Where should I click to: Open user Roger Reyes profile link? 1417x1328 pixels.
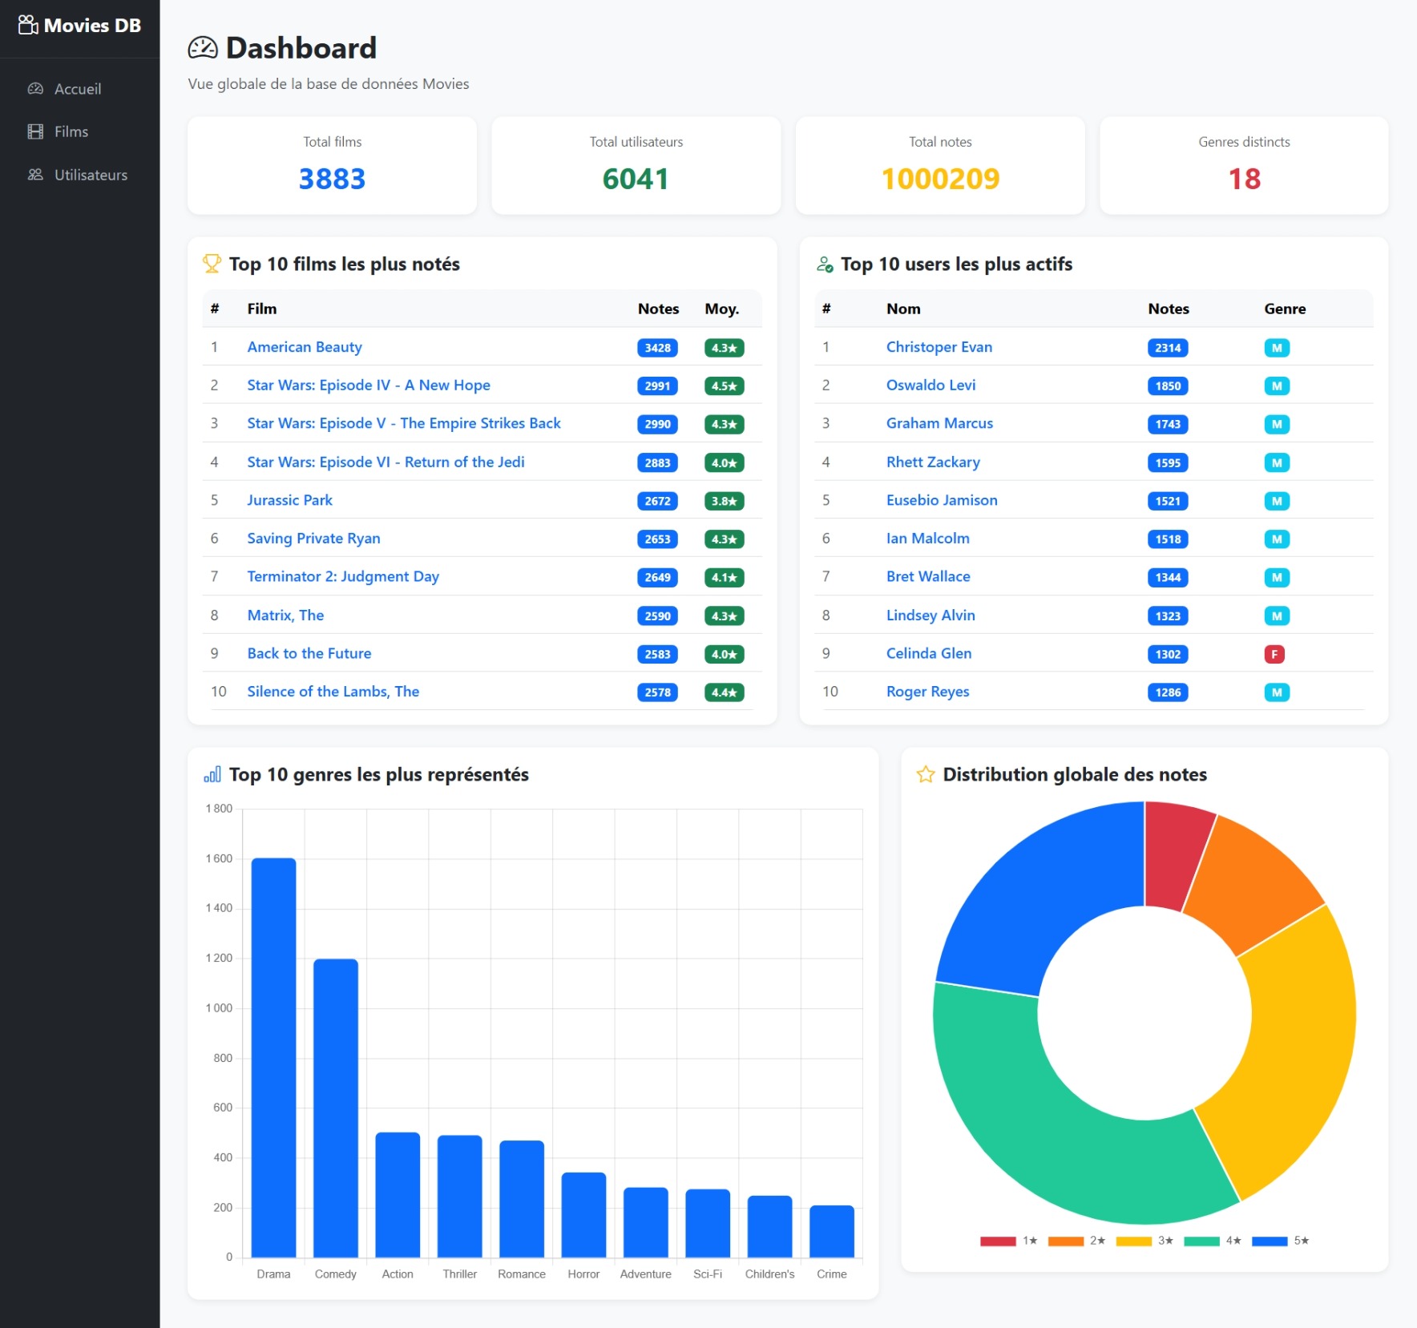click(928, 692)
